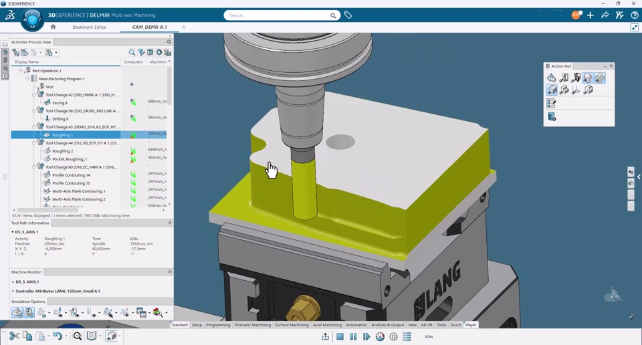Switch to the Bookmark Editor tab
This screenshot has height=345, width=642.
(x=89, y=27)
